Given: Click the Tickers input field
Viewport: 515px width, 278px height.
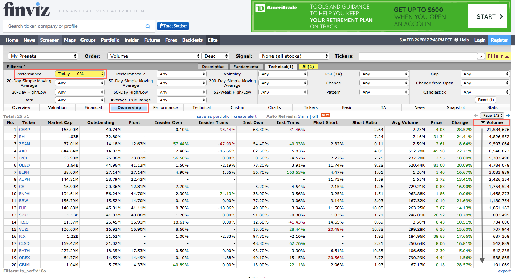Looking at the screenshot, I should [x=417, y=56].
